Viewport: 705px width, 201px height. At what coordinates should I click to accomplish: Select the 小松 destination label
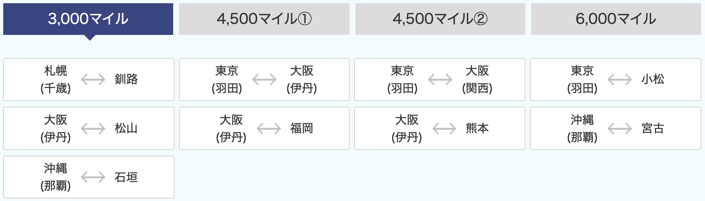coord(653,79)
